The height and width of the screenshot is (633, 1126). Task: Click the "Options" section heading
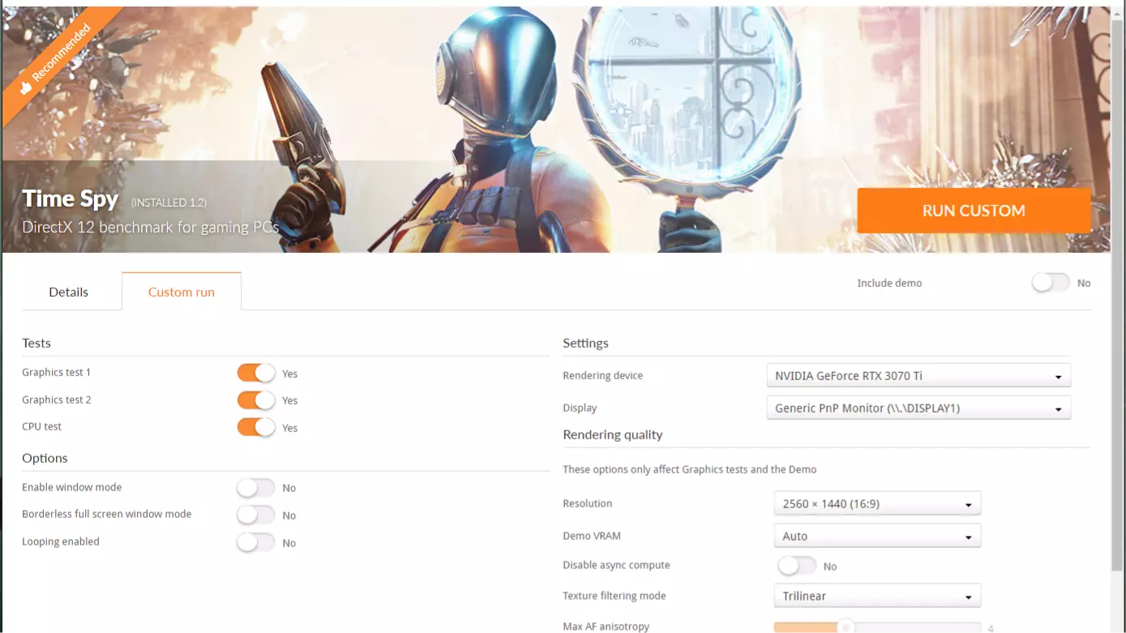coord(45,458)
